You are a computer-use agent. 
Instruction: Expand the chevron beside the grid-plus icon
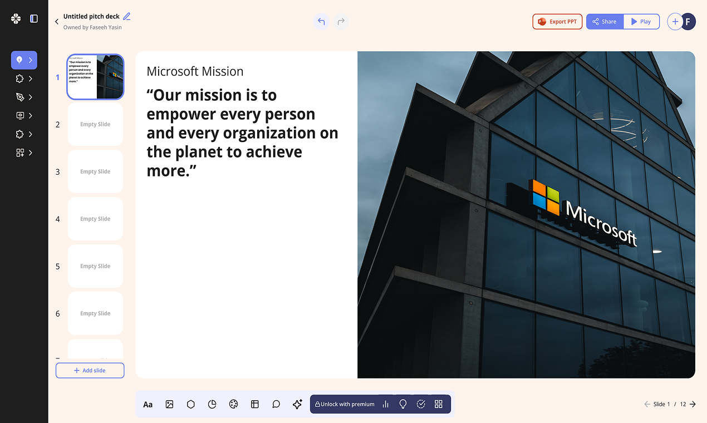(31, 153)
